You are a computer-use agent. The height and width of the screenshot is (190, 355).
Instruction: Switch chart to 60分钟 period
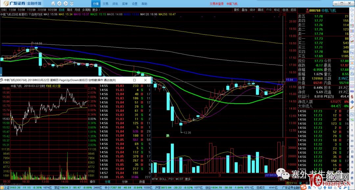click(x=53, y=10)
